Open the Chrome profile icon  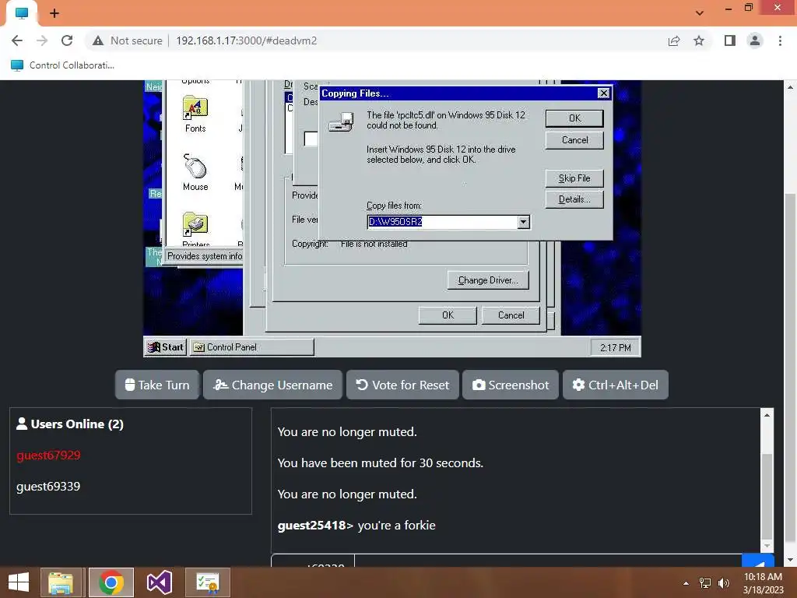coord(755,40)
